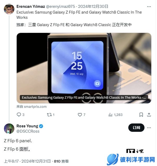Image resolution: width=157 pixels, height=166 pixels.
Task: Open the Erencan Yılmaz display name
Action: point(31,7)
